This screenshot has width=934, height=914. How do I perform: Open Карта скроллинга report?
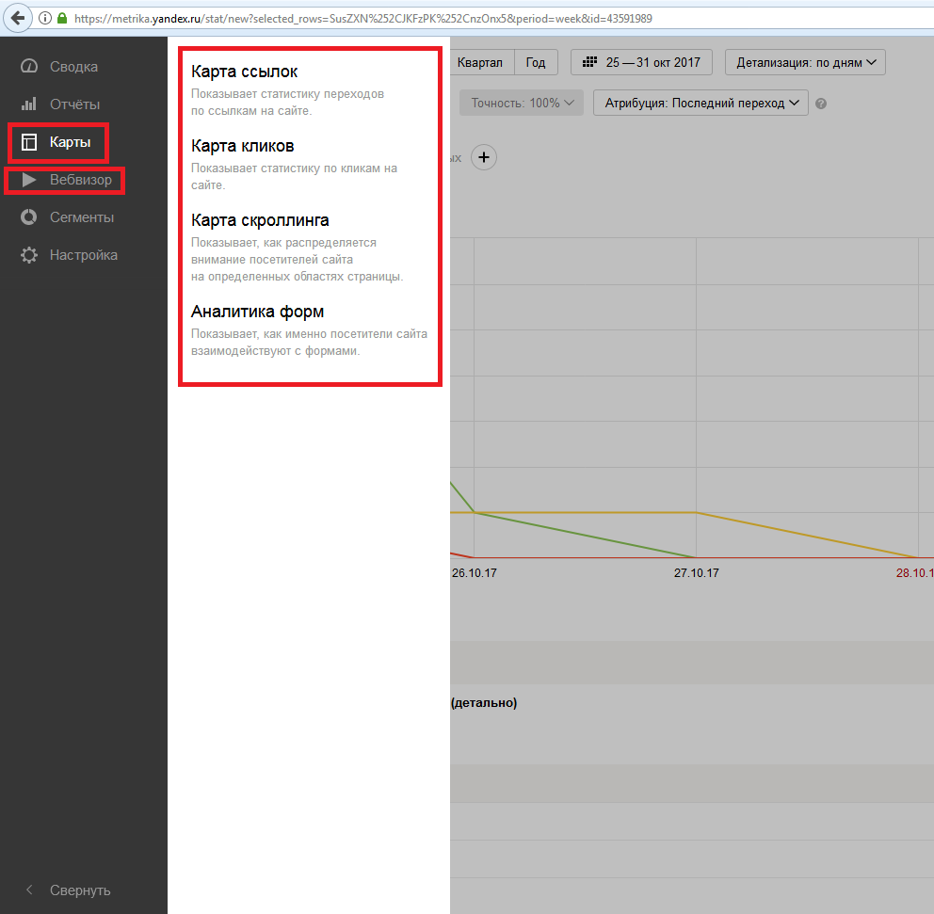tap(260, 220)
